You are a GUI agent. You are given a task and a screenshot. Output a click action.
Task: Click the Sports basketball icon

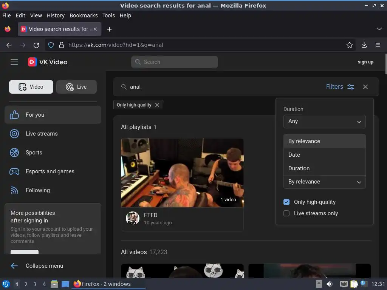(x=14, y=153)
